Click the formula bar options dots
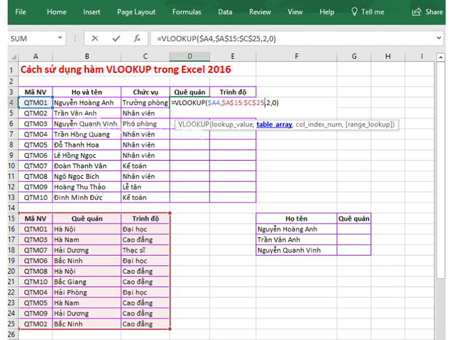The width and height of the screenshot is (454, 340). 75,39
